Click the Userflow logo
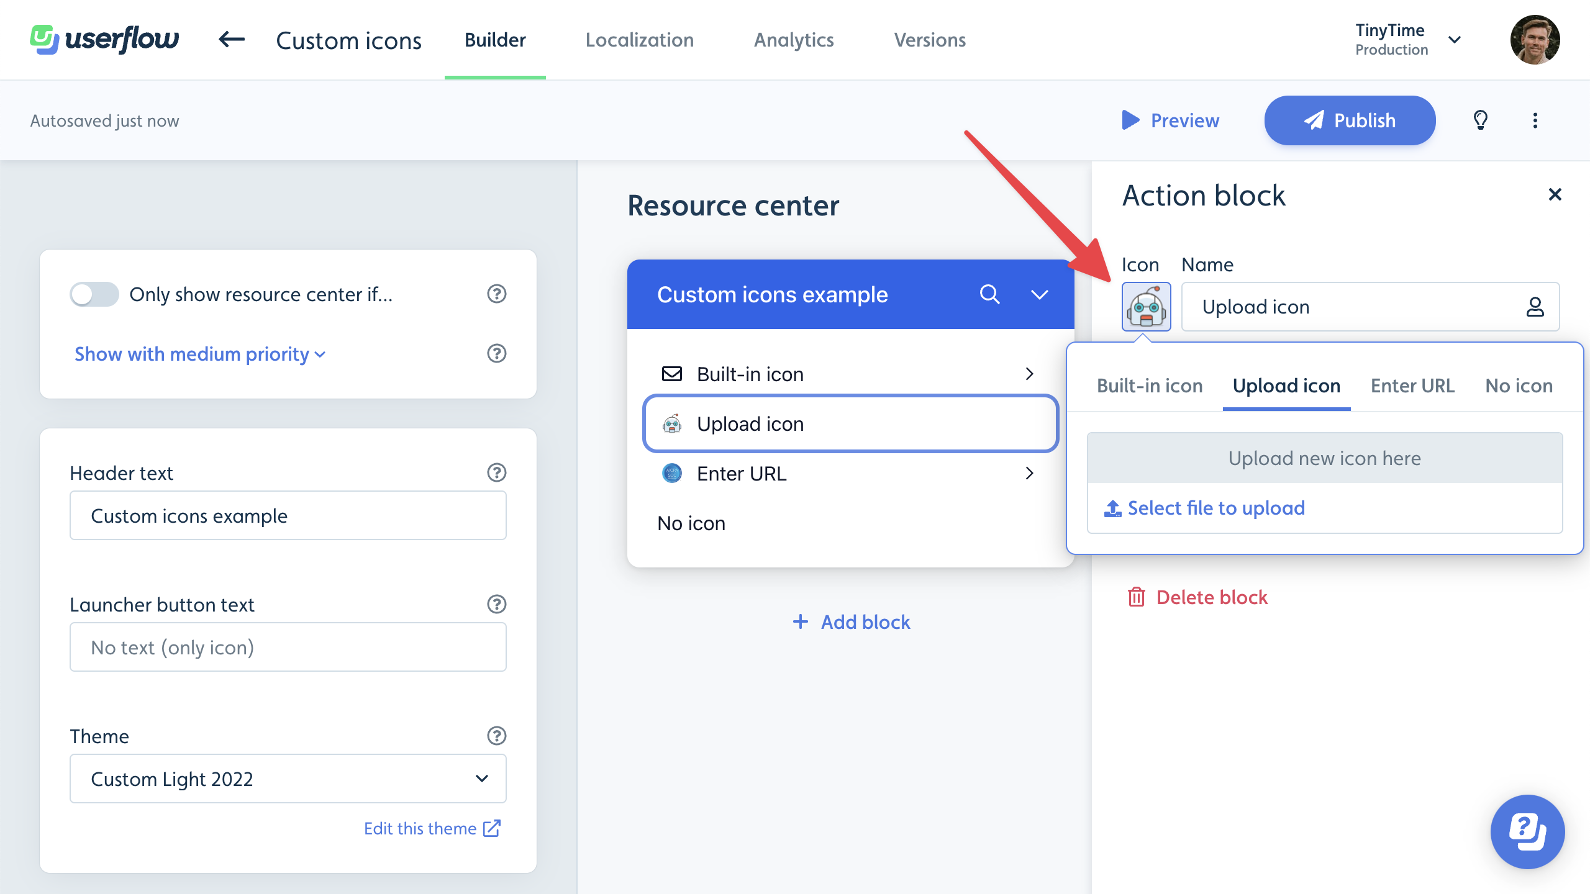 point(104,40)
